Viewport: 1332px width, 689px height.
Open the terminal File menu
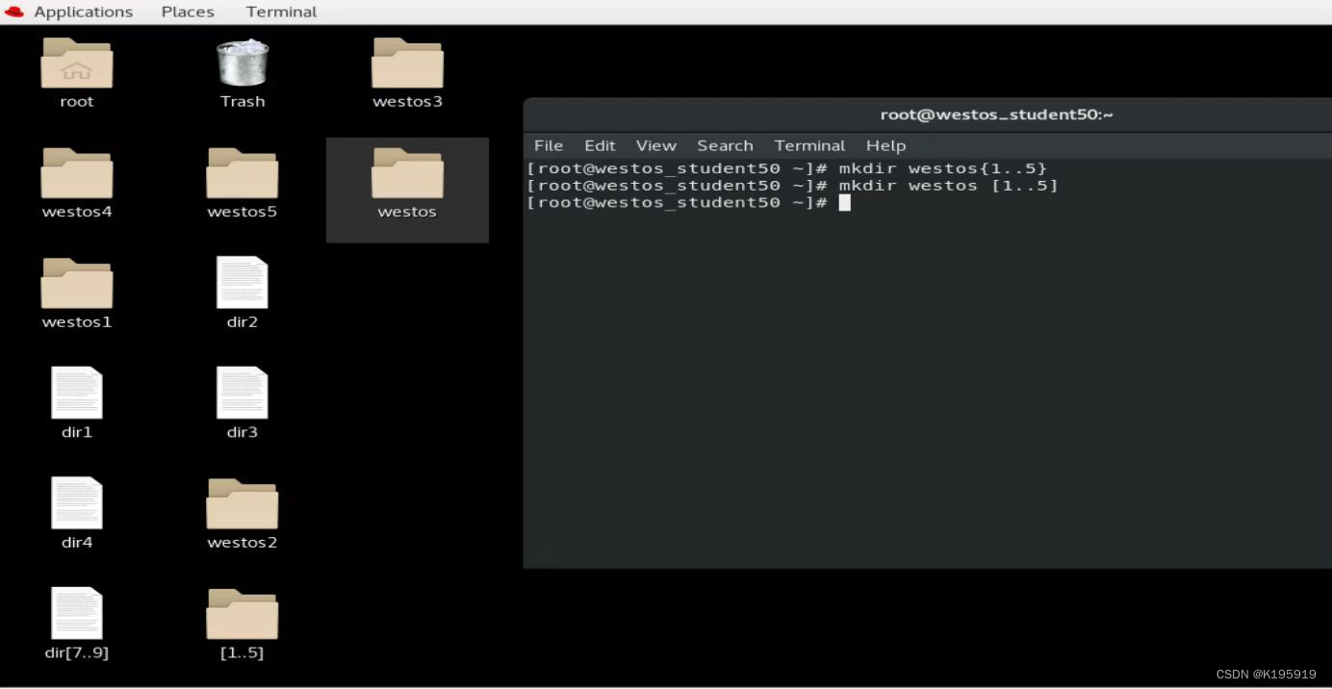click(x=549, y=145)
